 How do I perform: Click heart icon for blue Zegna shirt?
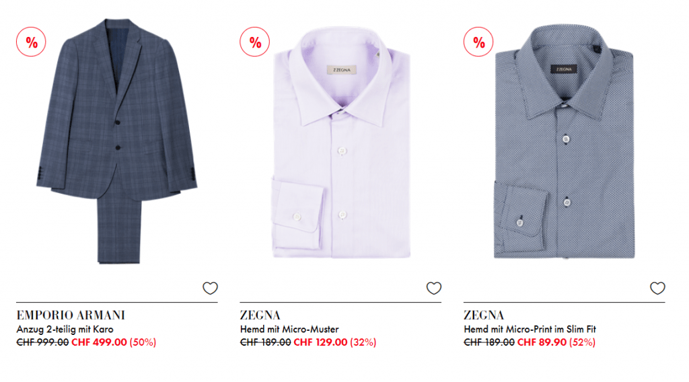tap(657, 288)
